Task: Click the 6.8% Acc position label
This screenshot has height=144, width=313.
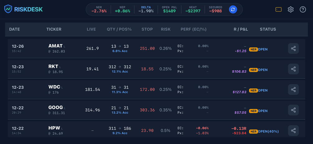Action: [x=120, y=51]
